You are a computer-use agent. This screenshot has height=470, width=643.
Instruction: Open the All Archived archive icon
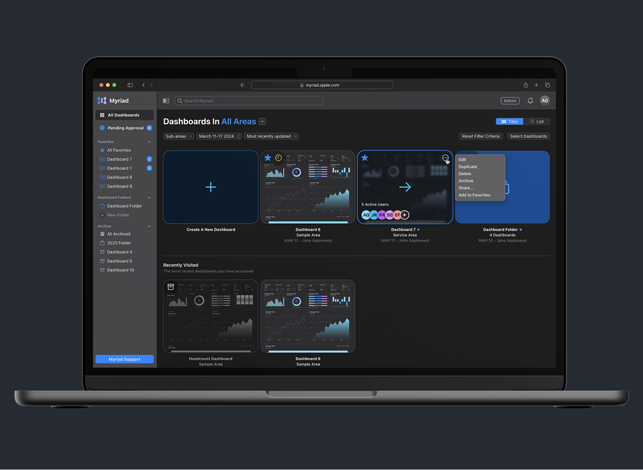click(x=101, y=233)
